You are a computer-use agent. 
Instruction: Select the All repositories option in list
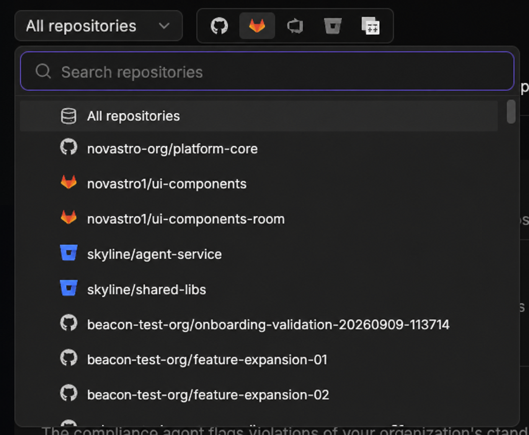[259, 116]
